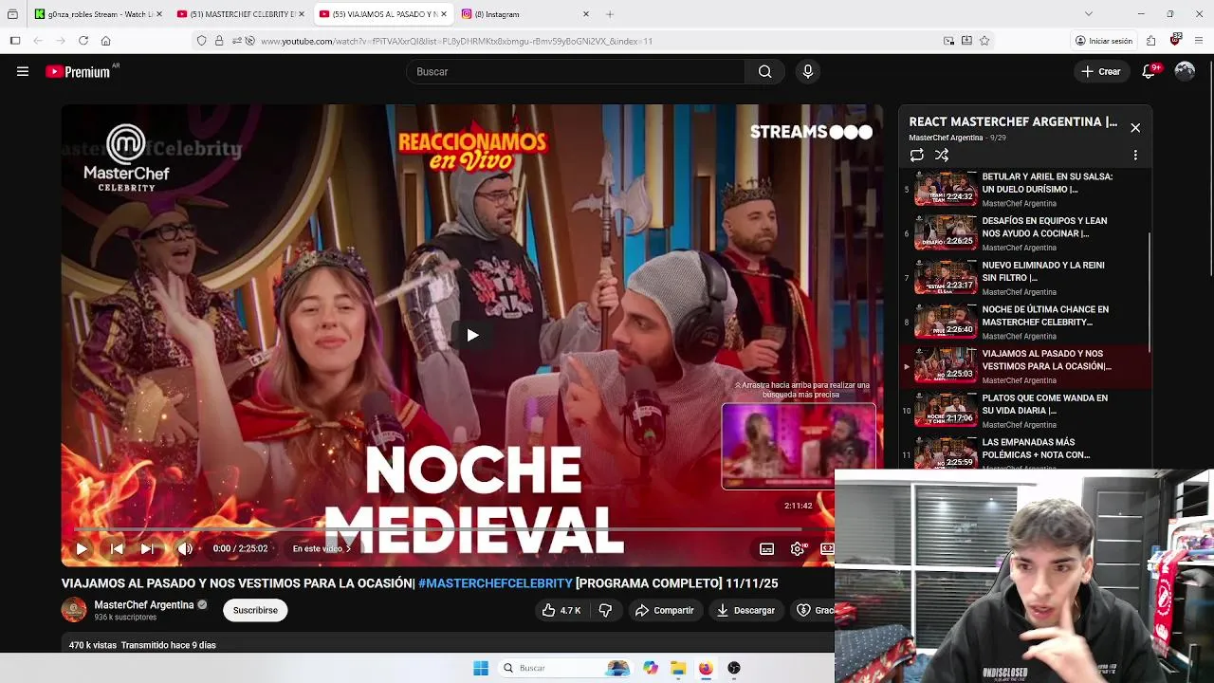
Task: Skip to the previous video
Action: tap(116, 548)
